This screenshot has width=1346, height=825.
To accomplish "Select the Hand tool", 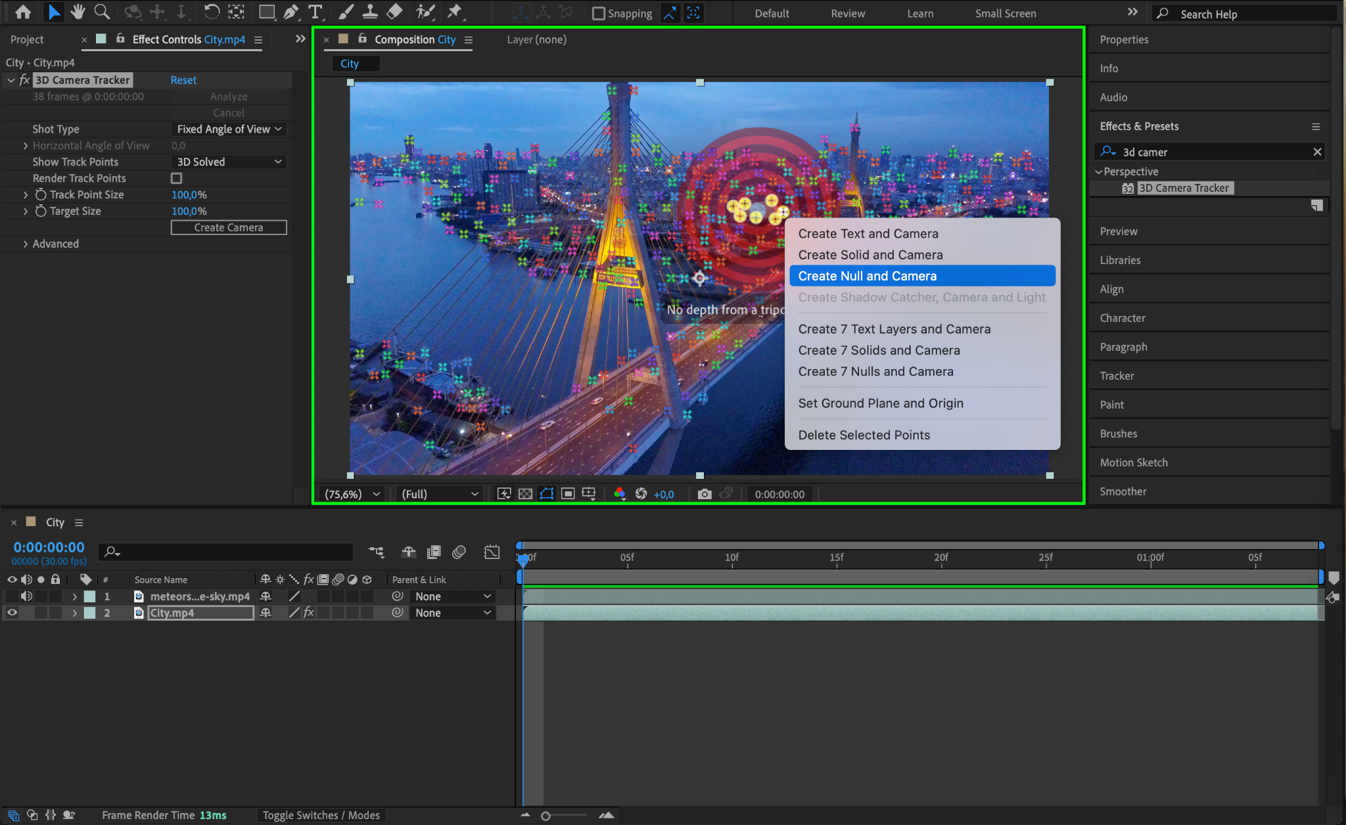I will (78, 12).
